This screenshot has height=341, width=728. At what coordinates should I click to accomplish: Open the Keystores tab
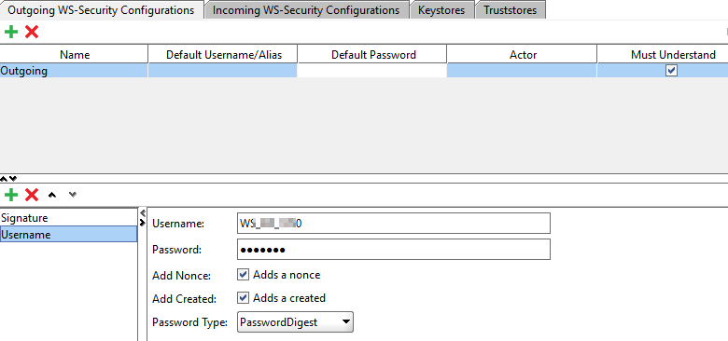pos(441,9)
